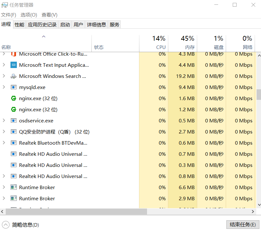The image size is (261, 233).
Task: Expand Microsoft Text Input Application row
Action: (x=4, y=65)
